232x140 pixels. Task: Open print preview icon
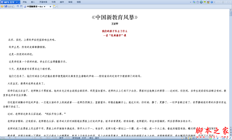(x=13, y=6)
